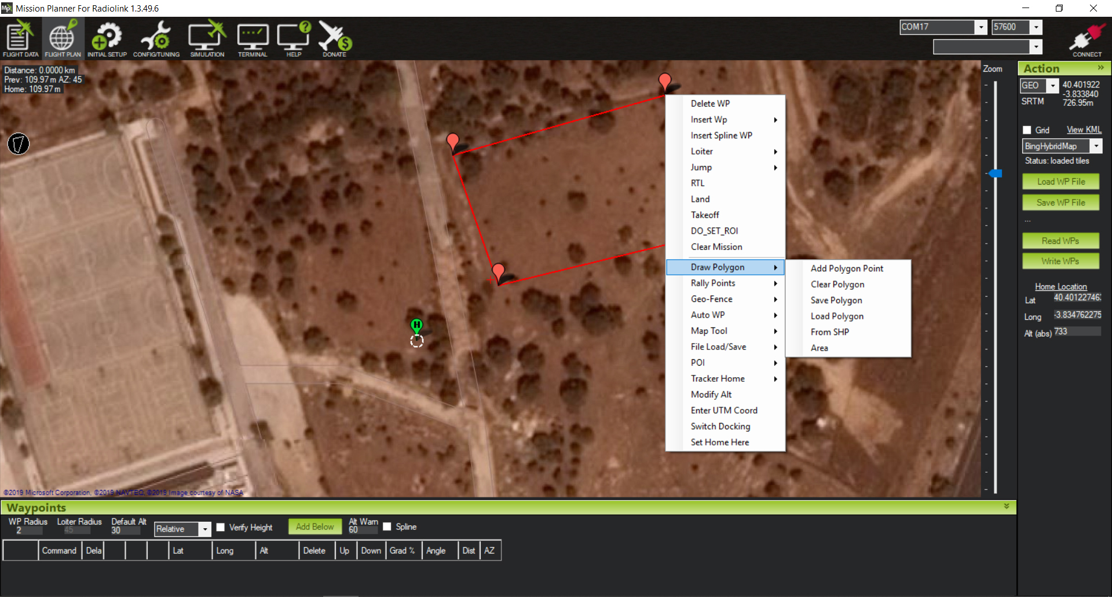Enable the Spline checkbox
The height and width of the screenshot is (597, 1112).
point(387,527)
